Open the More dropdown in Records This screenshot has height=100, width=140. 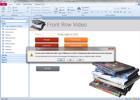(x=71, y=13)
